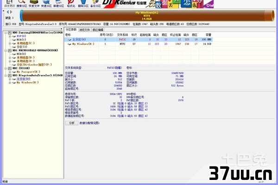The width and height of the screenshot is (278, 185).
Task: Expand the 本地磁盘(C:) tree node
Action: click(10, 43)
